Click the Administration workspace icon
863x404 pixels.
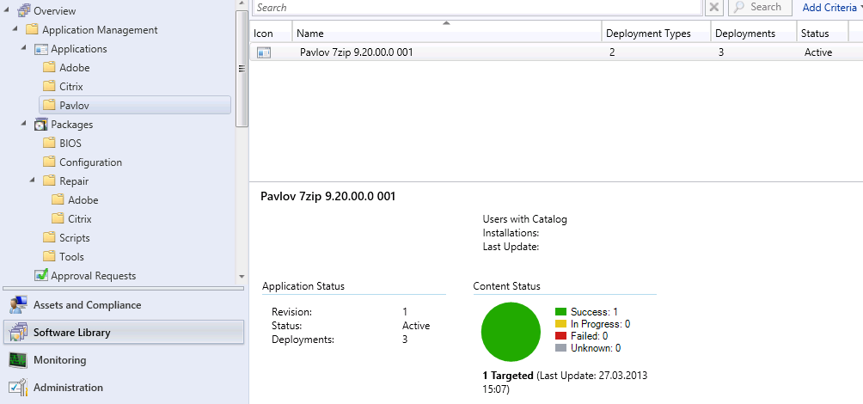click(16, 388)
